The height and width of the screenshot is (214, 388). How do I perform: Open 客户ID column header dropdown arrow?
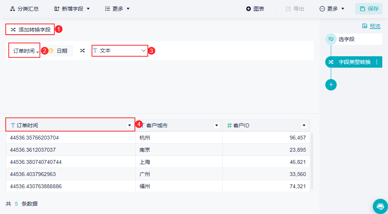[304, 125]
